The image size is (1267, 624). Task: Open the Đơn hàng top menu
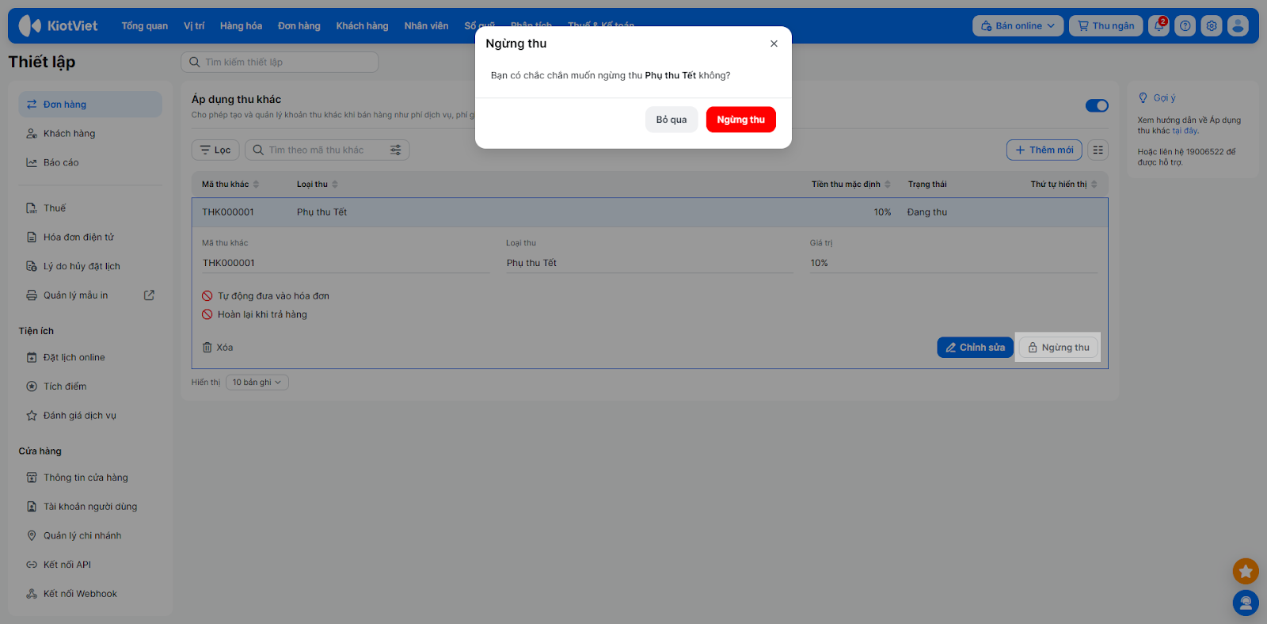click(x=299, y=26)
